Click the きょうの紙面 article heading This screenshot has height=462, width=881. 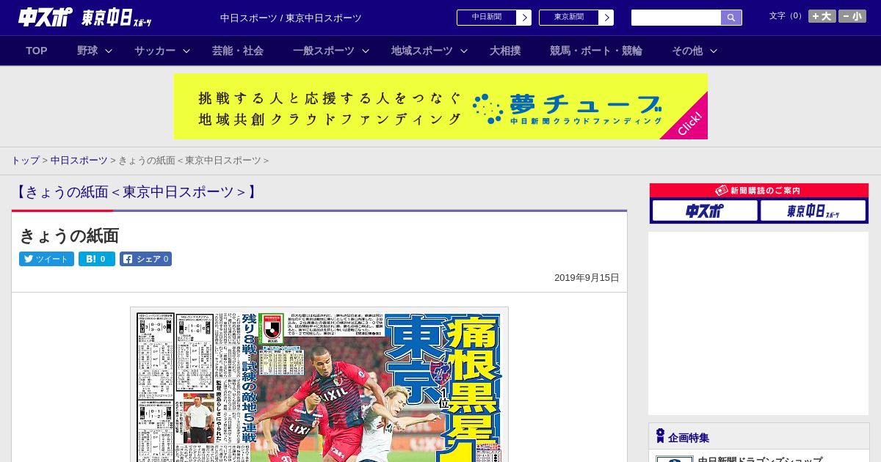[69, 235]
